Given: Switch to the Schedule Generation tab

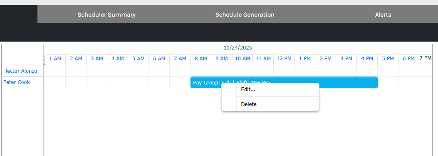Looking at the screenshot, I should tap(245, 15).
